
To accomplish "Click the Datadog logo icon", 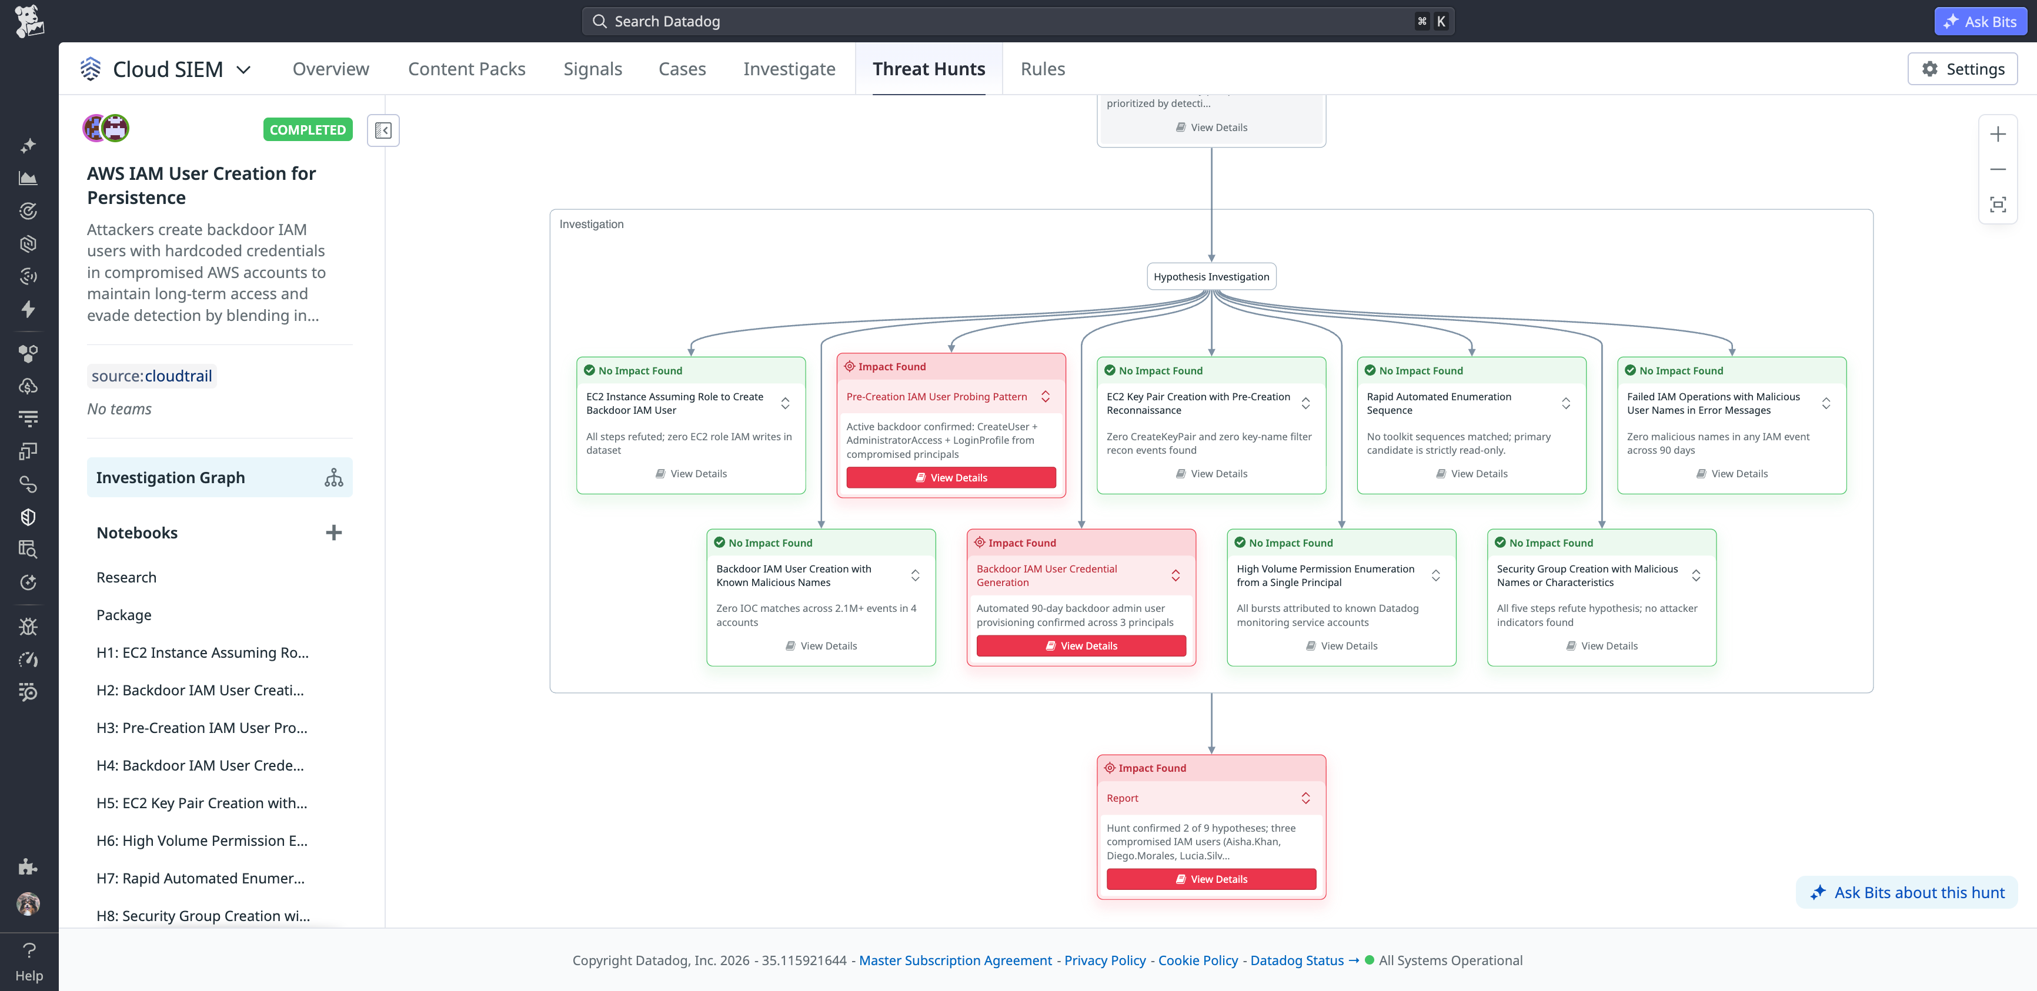I will click(28, 21).
